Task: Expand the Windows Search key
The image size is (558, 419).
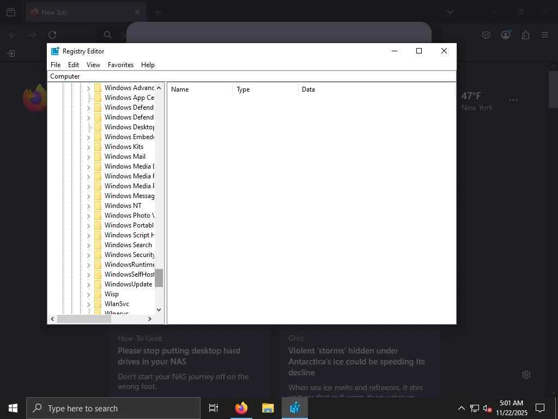Action: pyautogui.click(x=89, y=245)
